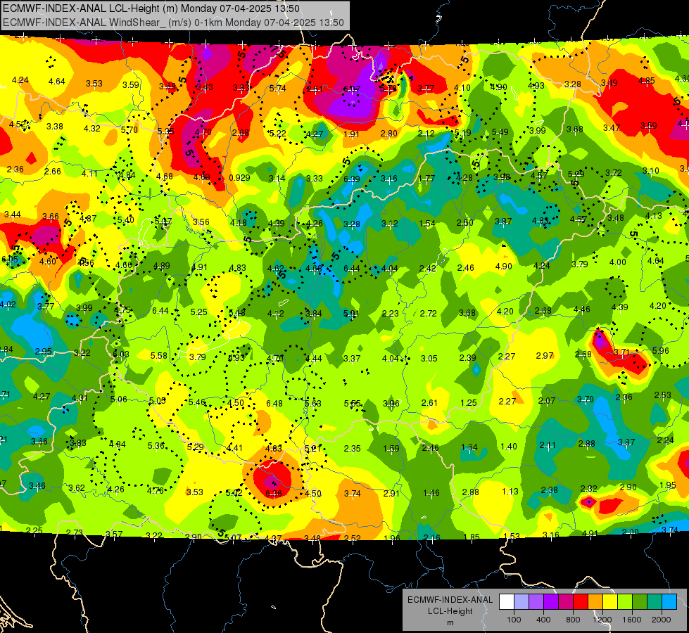Click the wind shear value '1.64'
This screenshot has width=689, height=633.
tap(469, 447)
